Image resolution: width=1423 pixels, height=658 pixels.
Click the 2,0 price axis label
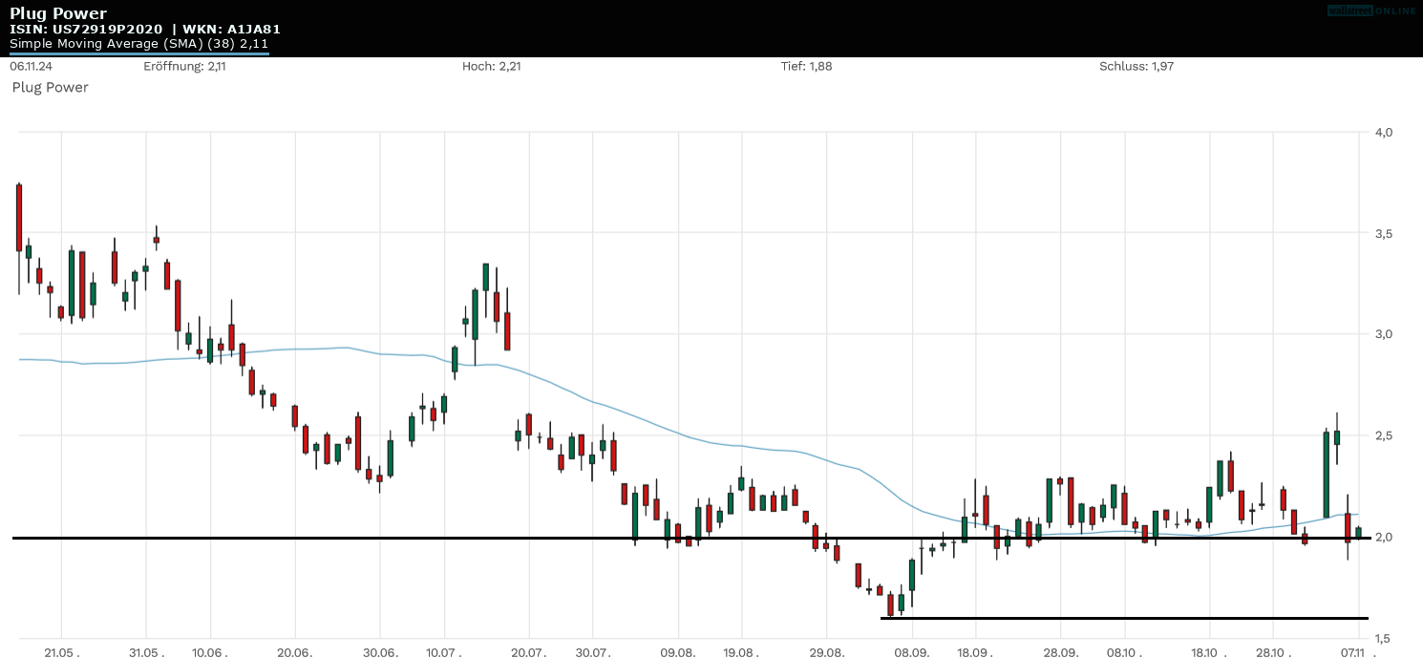point(1384,537)
